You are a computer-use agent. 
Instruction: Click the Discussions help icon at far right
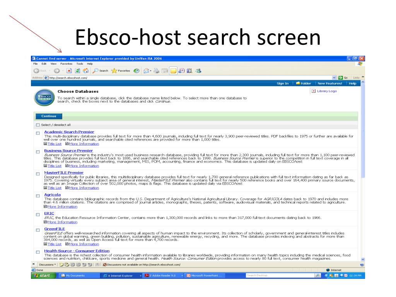[x=362, y=265]
